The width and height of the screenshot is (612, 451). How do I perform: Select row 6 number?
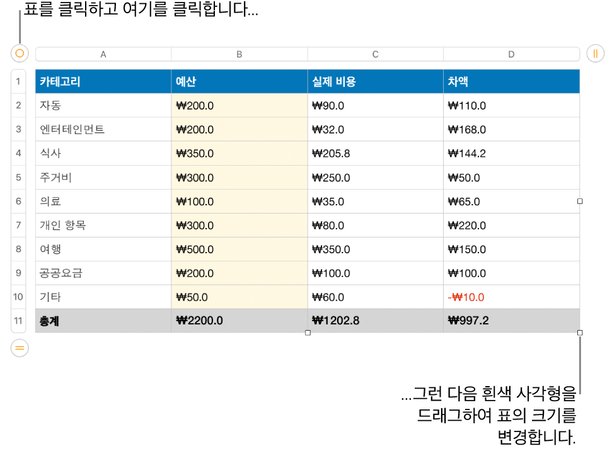18,202
